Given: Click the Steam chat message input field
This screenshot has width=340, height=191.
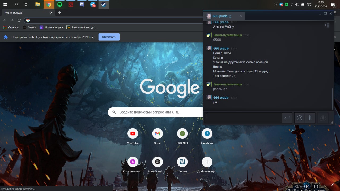Looking at the screenshot, I should point(243,118).
